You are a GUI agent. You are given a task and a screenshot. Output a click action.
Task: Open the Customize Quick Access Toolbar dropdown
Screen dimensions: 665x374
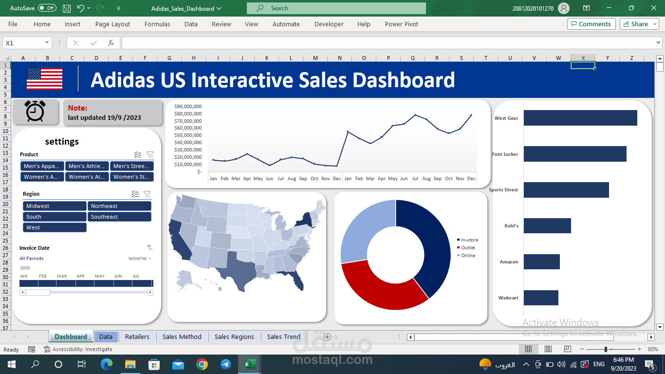tap(119, 8)
